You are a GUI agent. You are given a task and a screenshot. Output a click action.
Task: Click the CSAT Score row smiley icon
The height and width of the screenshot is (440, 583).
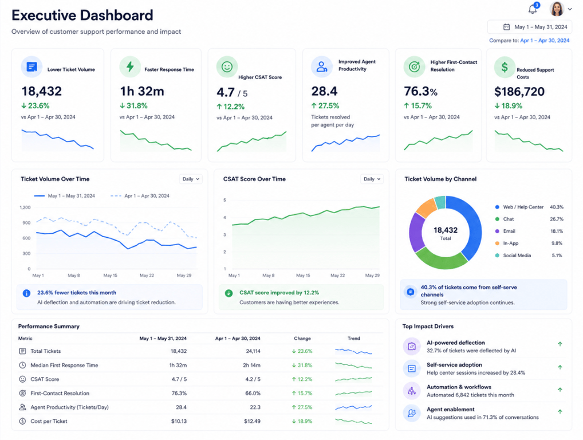[22, 379]
